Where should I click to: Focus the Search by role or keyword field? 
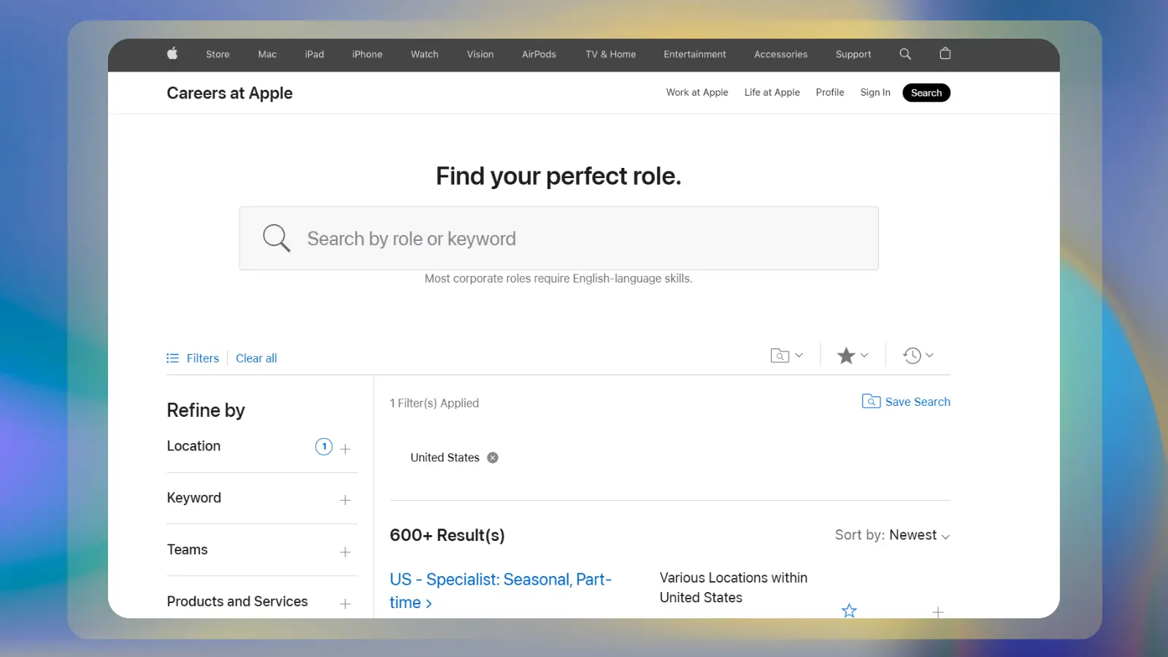pos(558,238)
